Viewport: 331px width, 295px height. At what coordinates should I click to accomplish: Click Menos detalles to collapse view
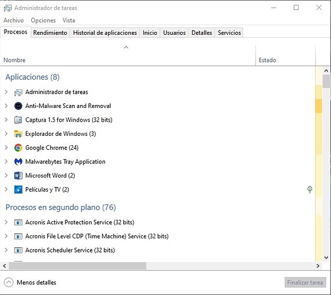(37, 283)
